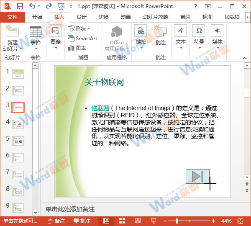Go to next slide via double down arrows

point(247,190)
